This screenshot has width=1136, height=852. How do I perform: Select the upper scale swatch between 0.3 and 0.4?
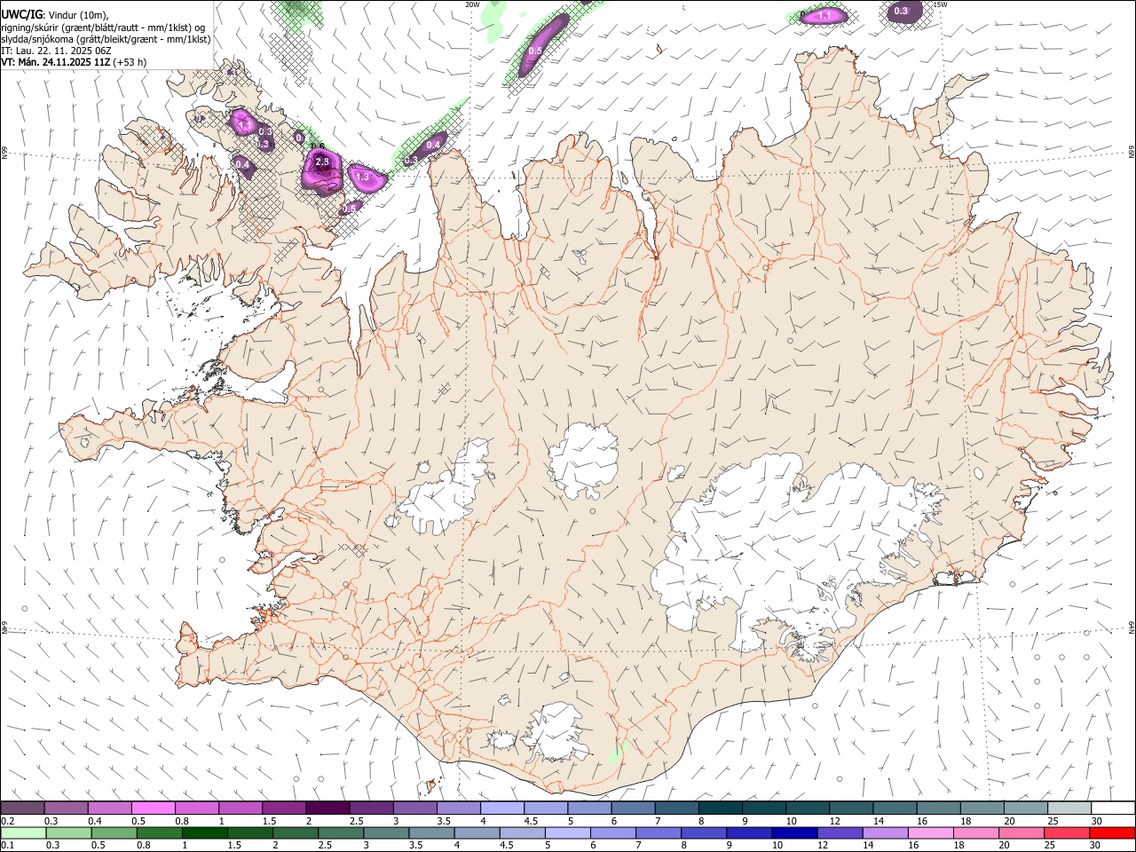67,808
